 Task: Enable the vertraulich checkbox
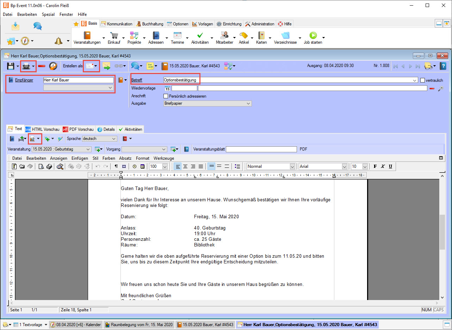click(423, 80)
